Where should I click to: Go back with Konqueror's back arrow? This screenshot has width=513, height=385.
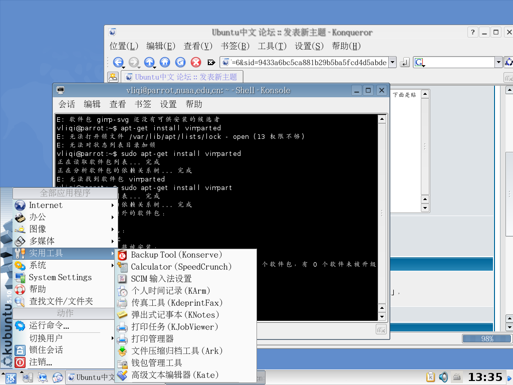(118, 62)
